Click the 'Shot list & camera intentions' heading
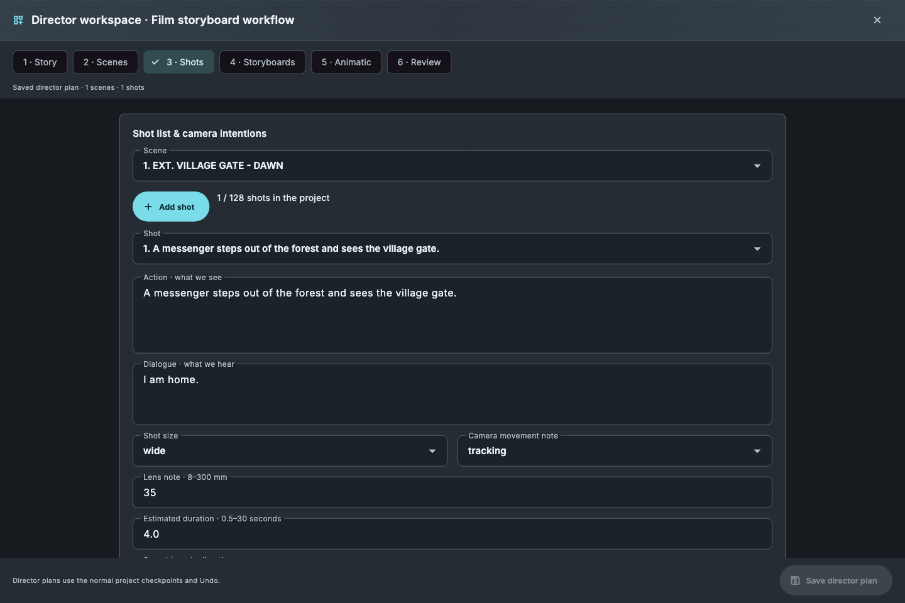The image size is (905, 603). tap(200, 133)
